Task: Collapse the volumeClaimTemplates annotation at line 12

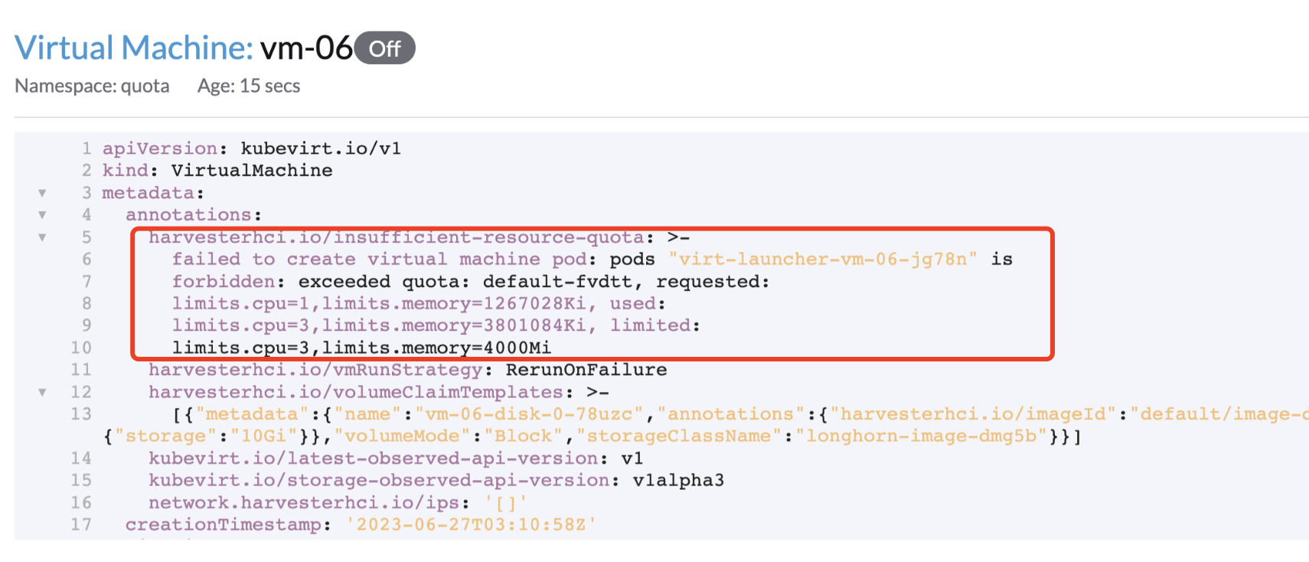Action: 42,391
